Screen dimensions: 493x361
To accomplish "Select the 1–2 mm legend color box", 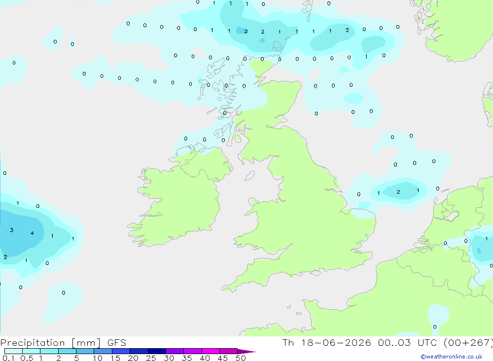I will tap(49, 351).
